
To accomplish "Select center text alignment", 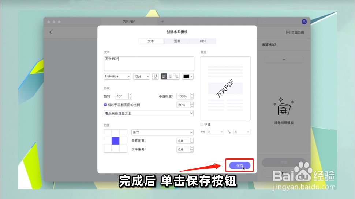I will 170,76.
